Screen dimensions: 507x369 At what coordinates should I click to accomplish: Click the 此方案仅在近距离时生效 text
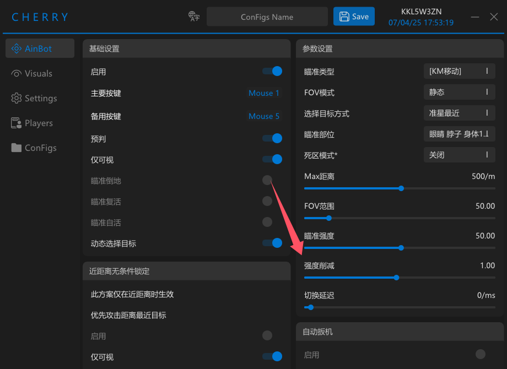pyautogui.click(x=132, y=294)
